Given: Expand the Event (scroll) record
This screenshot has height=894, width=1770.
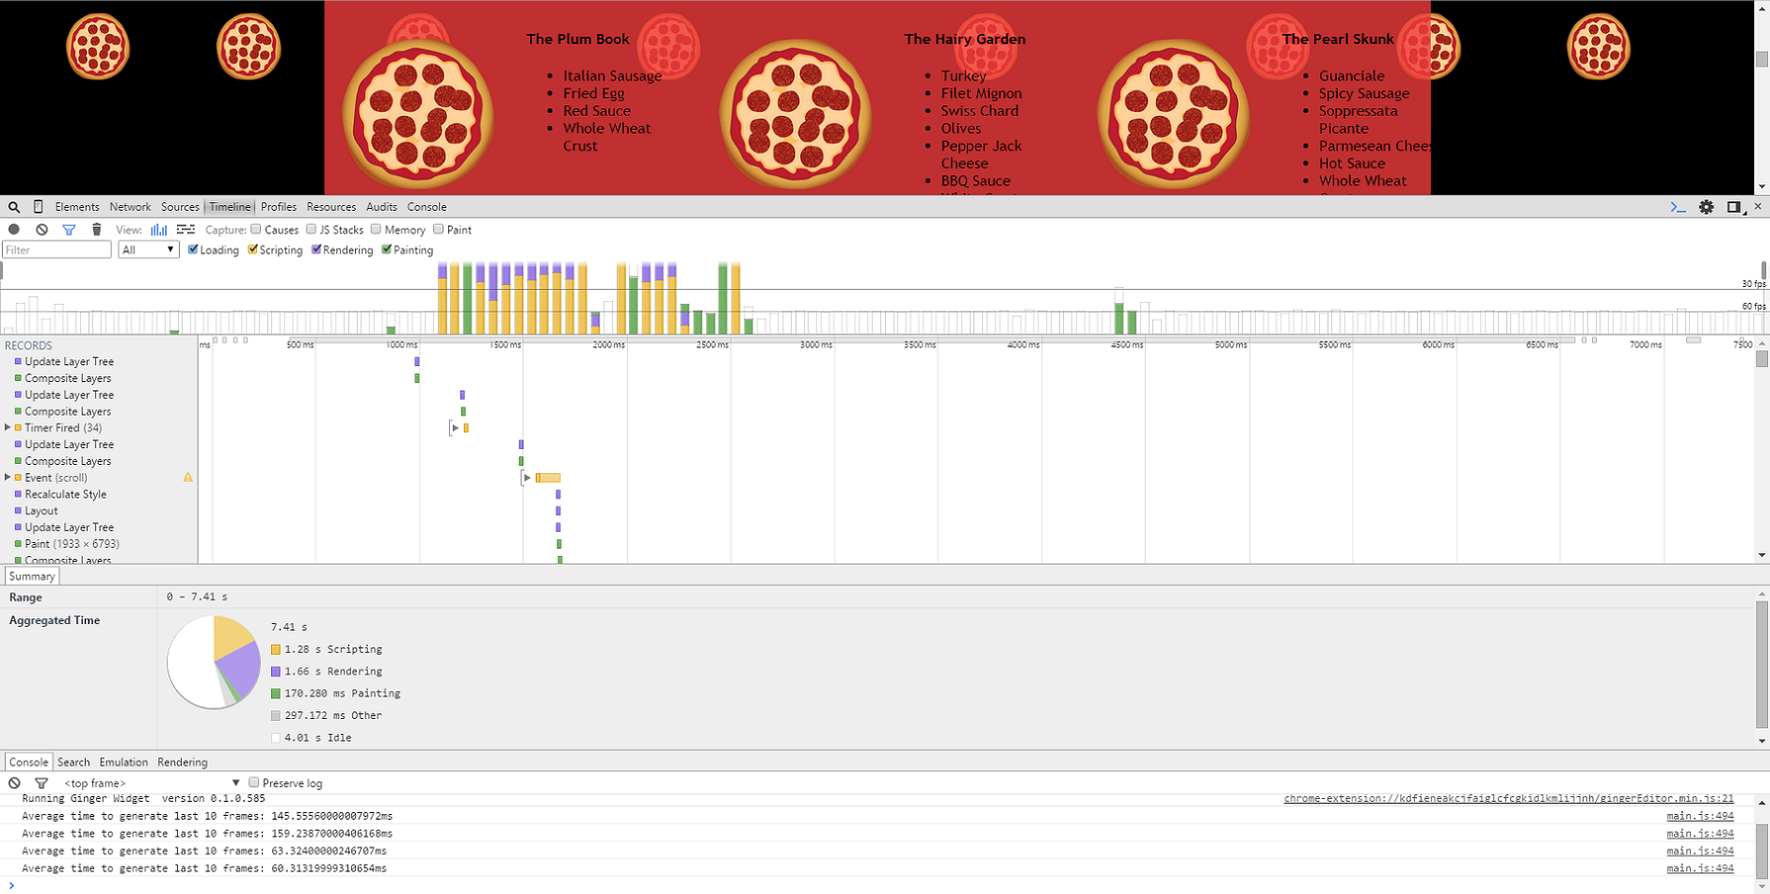Looking at the screenshot, I should click(x=8, y=477).
